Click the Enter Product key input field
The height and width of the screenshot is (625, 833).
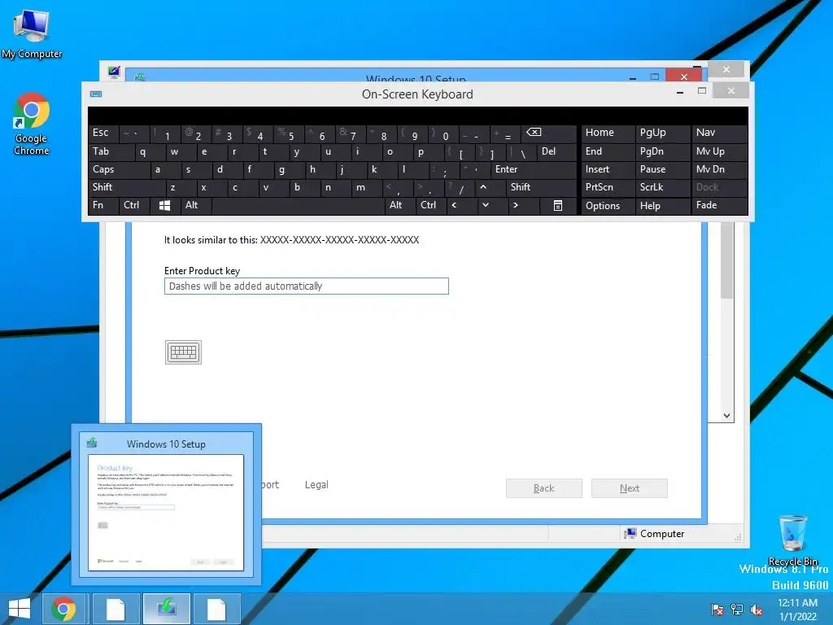[307, 286]
